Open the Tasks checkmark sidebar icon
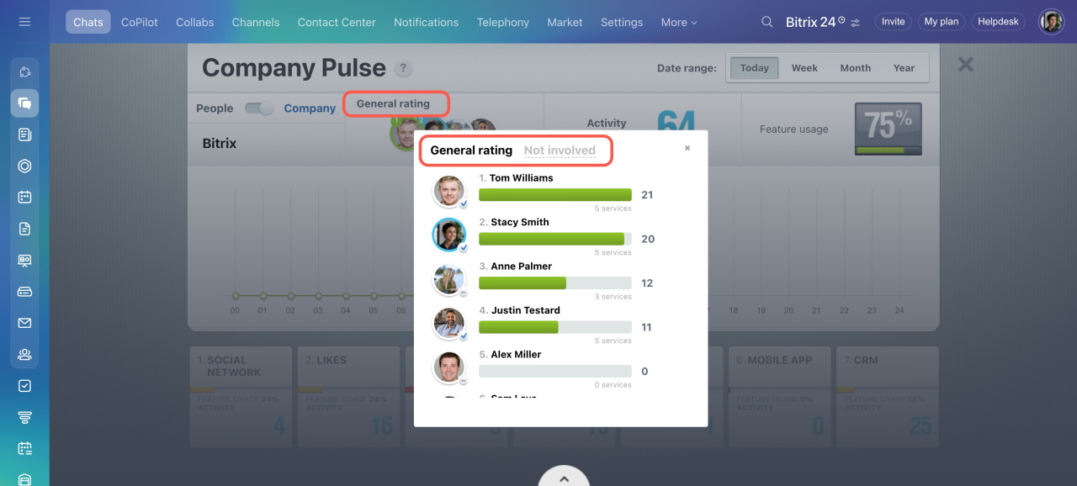Image resolution: width=1077 pixels, height=486 pixels. pyautogui.click(x=24, y=386)
